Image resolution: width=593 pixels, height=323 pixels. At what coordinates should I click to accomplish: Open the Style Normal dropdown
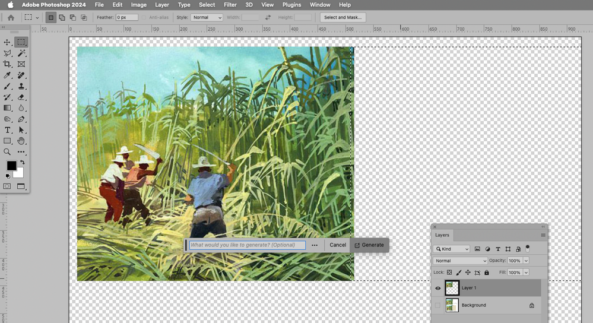[x=207, y=17]
